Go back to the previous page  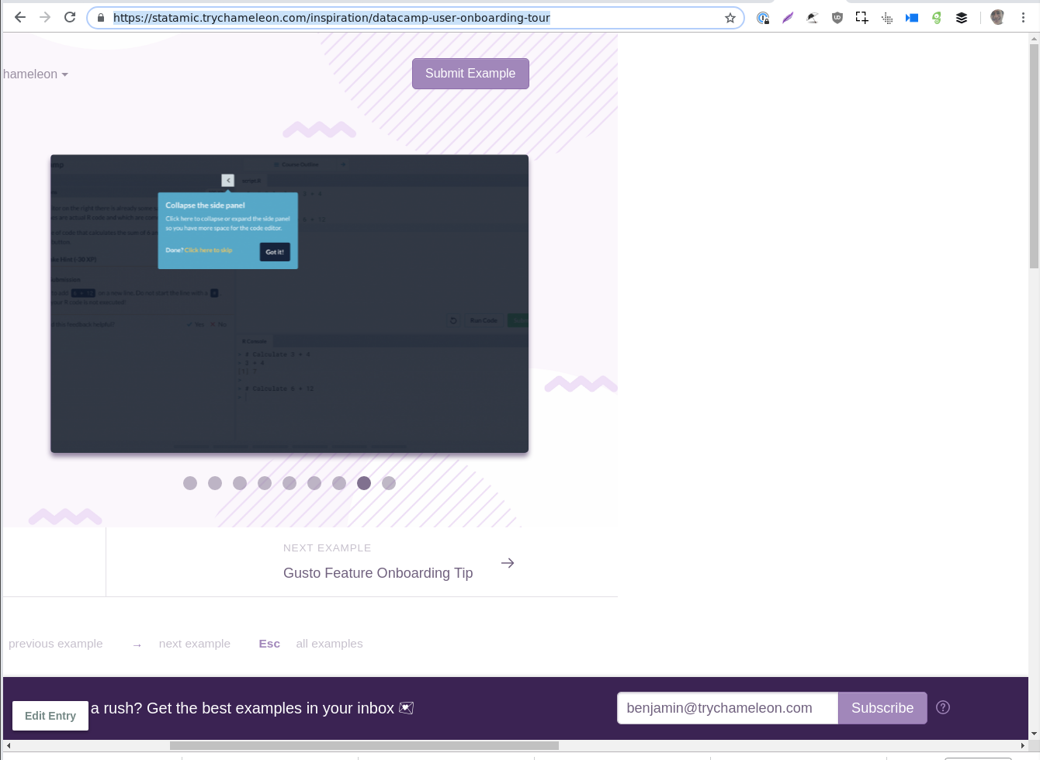(20, 17)
